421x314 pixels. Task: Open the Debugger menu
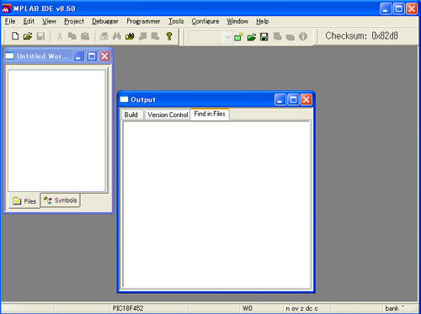105,21
